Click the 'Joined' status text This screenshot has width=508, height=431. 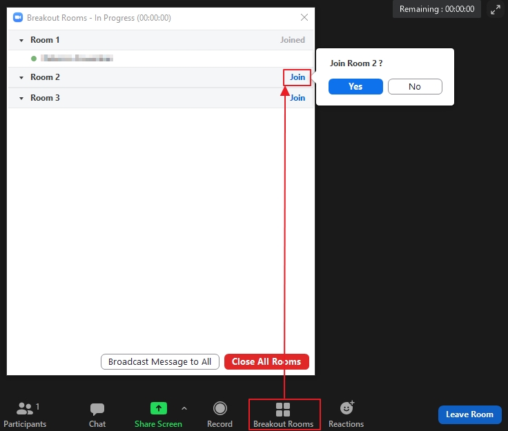click(292, 40)
